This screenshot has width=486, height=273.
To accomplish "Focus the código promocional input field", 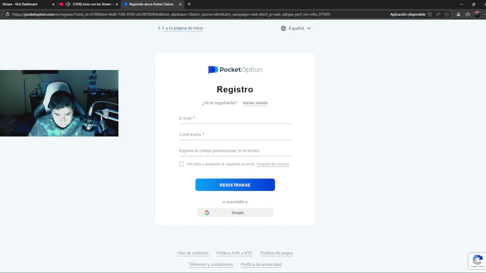I will pyautogui.click(x=235, y=151).
